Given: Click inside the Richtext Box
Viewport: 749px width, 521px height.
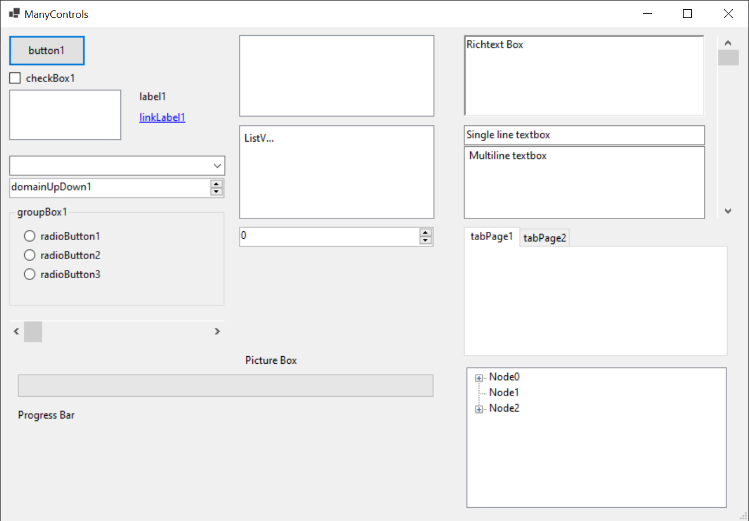Looking at the screenshot, I should [584, 76].
